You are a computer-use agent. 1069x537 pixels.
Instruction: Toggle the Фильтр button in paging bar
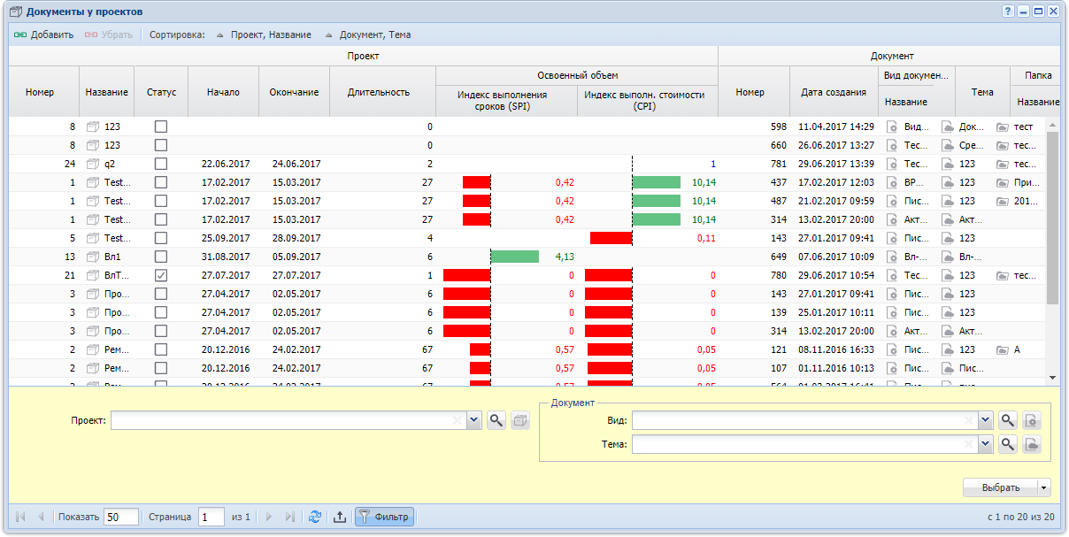pyautogui.click(x=384, y=517)
